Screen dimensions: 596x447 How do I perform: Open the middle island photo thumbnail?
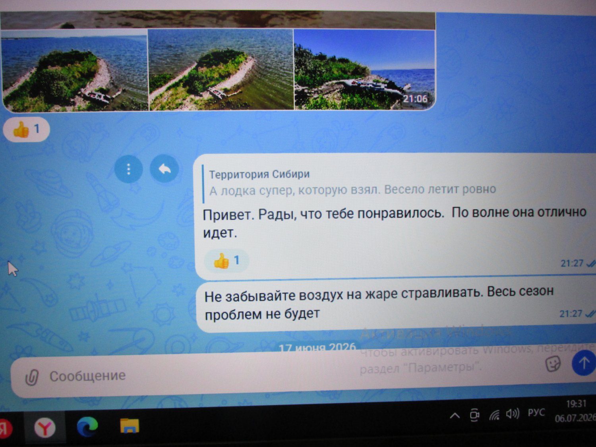tap(221, 70)
